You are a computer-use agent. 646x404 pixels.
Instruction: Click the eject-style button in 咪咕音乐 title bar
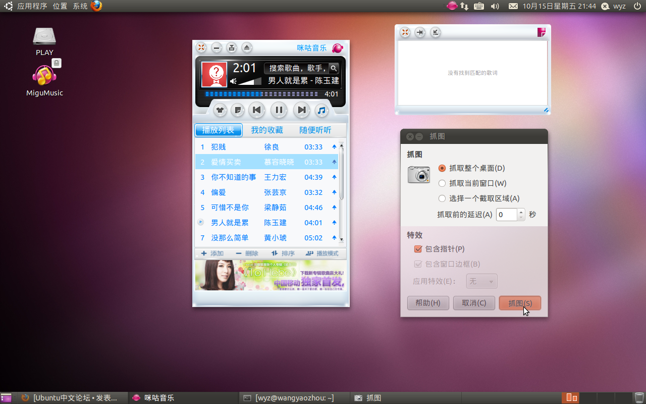point(247,48)
